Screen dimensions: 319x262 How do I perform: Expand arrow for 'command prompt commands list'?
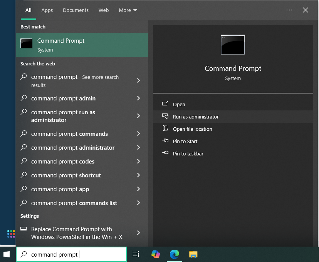click(x=138, y=203)
